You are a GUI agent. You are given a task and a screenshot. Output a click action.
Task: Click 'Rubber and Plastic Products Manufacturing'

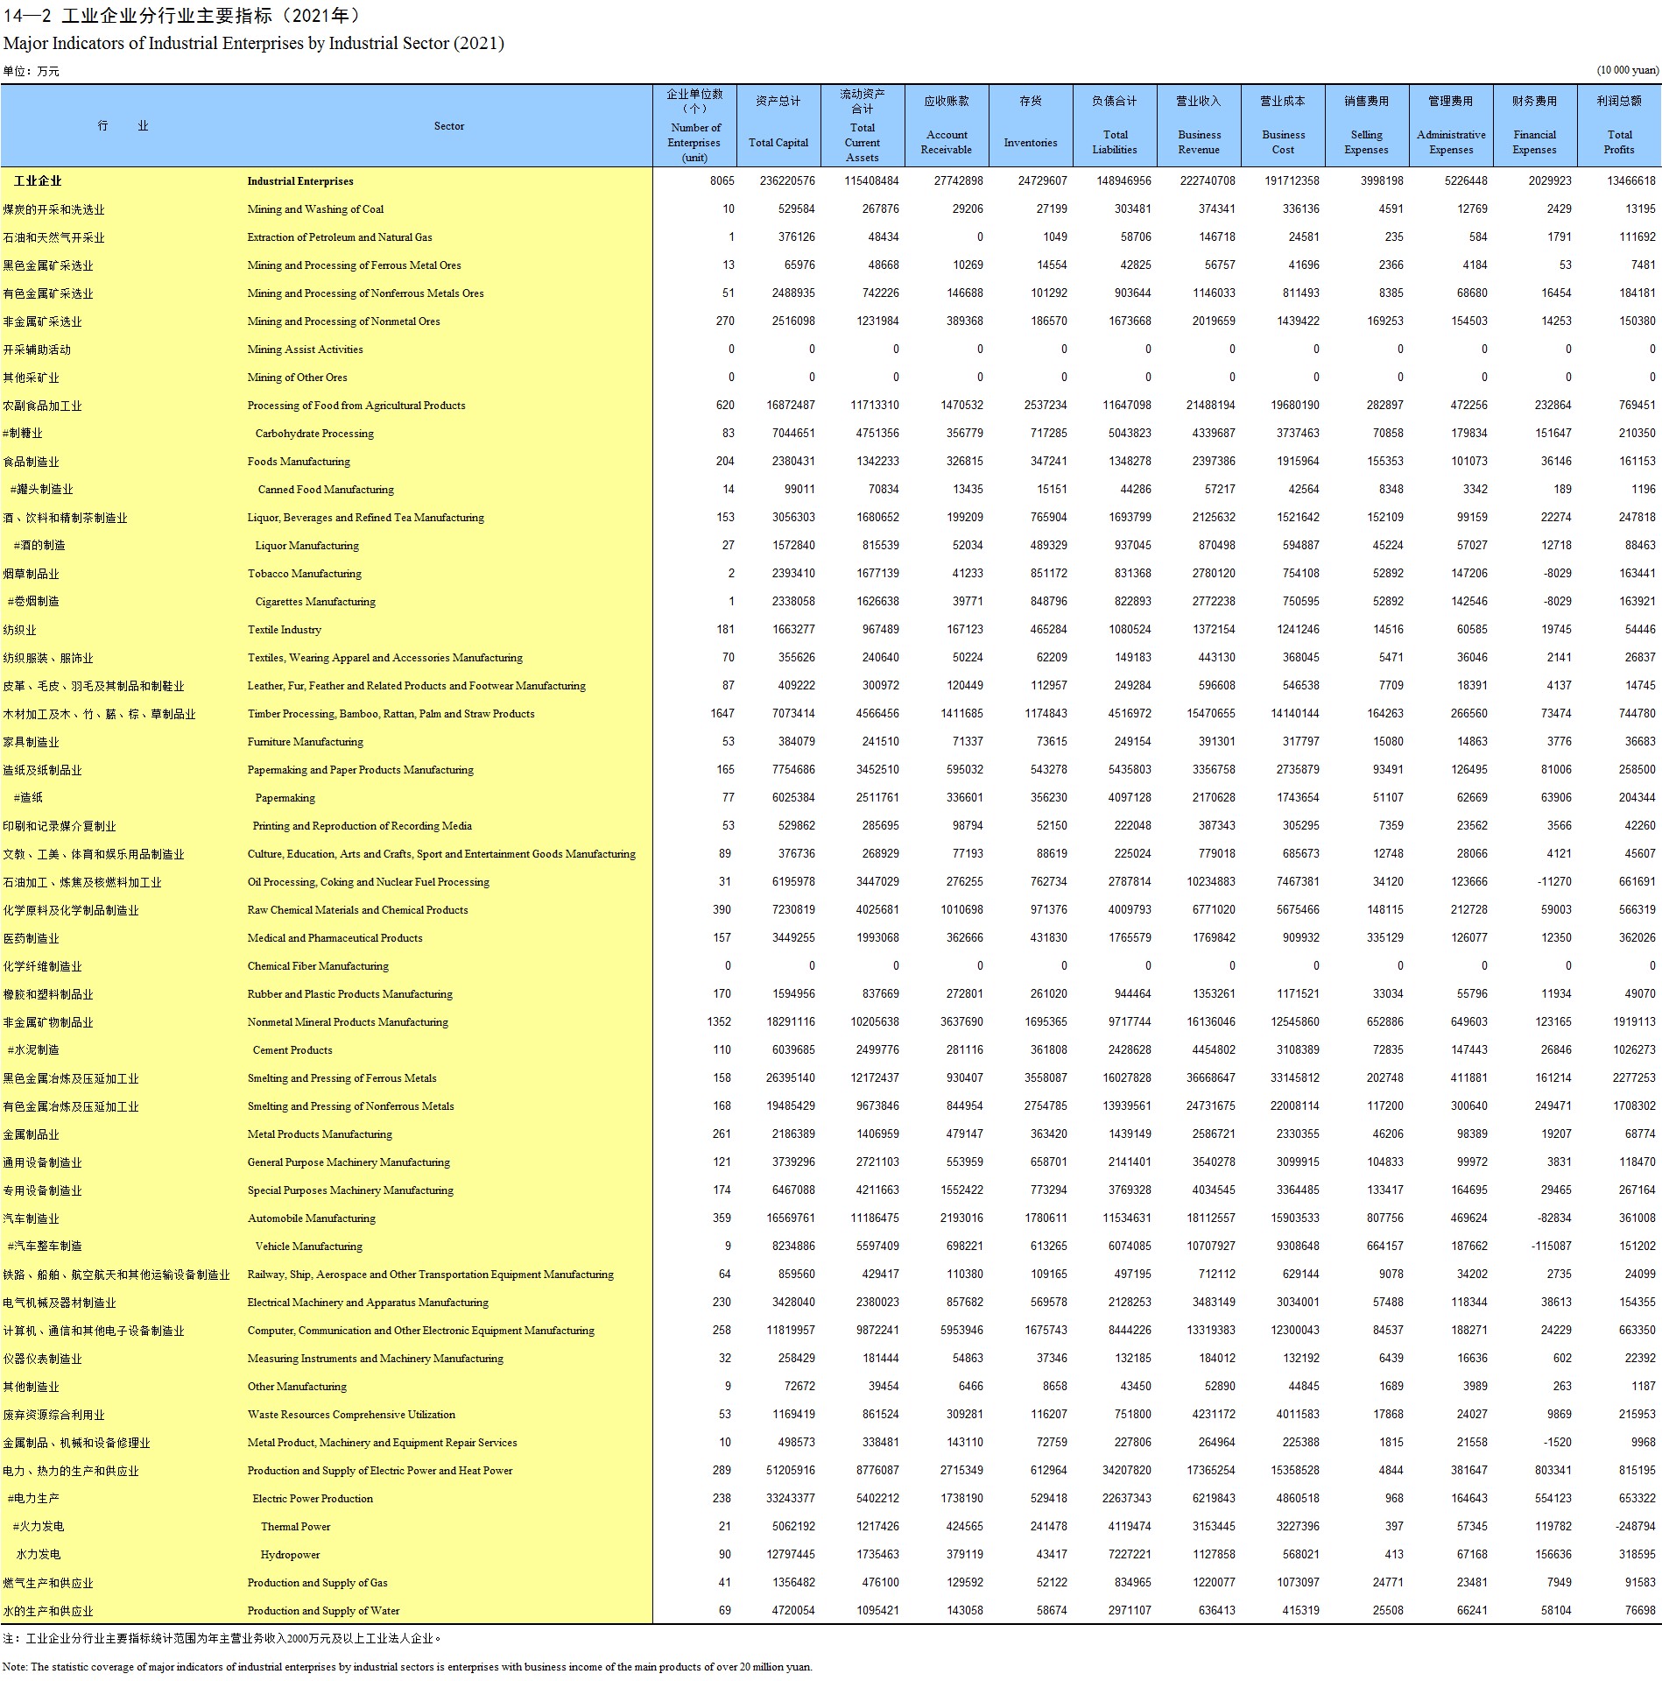(349, 994)
